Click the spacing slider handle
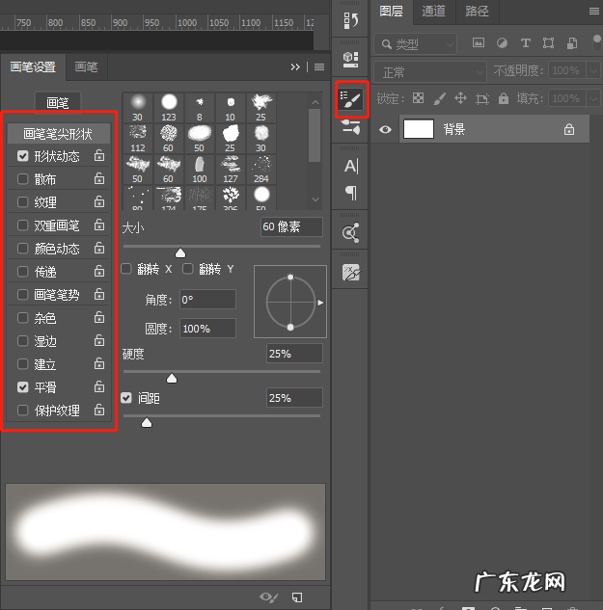Screen dimensions: 603x610 coord(147,423)
